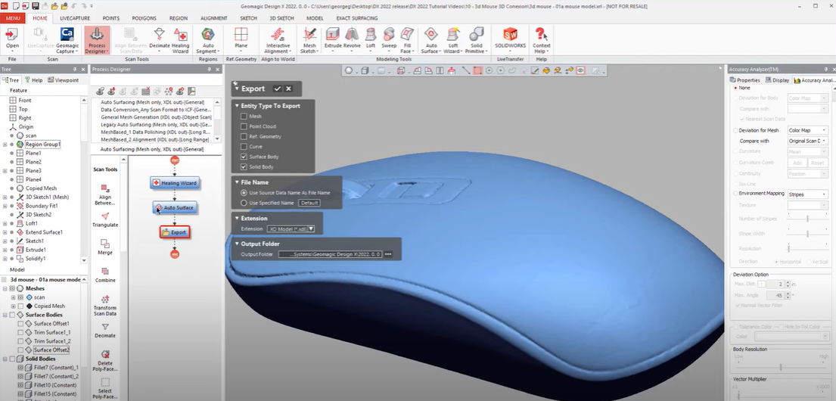Switch to the LIVECAPTURE ribbon tab
This screenshot has height=401, width=836.
coord(75,18)
